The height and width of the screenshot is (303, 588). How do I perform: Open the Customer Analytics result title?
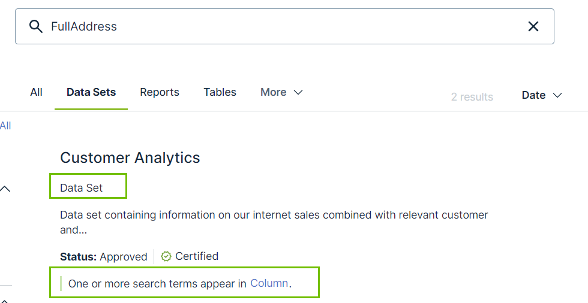(130, 157)
